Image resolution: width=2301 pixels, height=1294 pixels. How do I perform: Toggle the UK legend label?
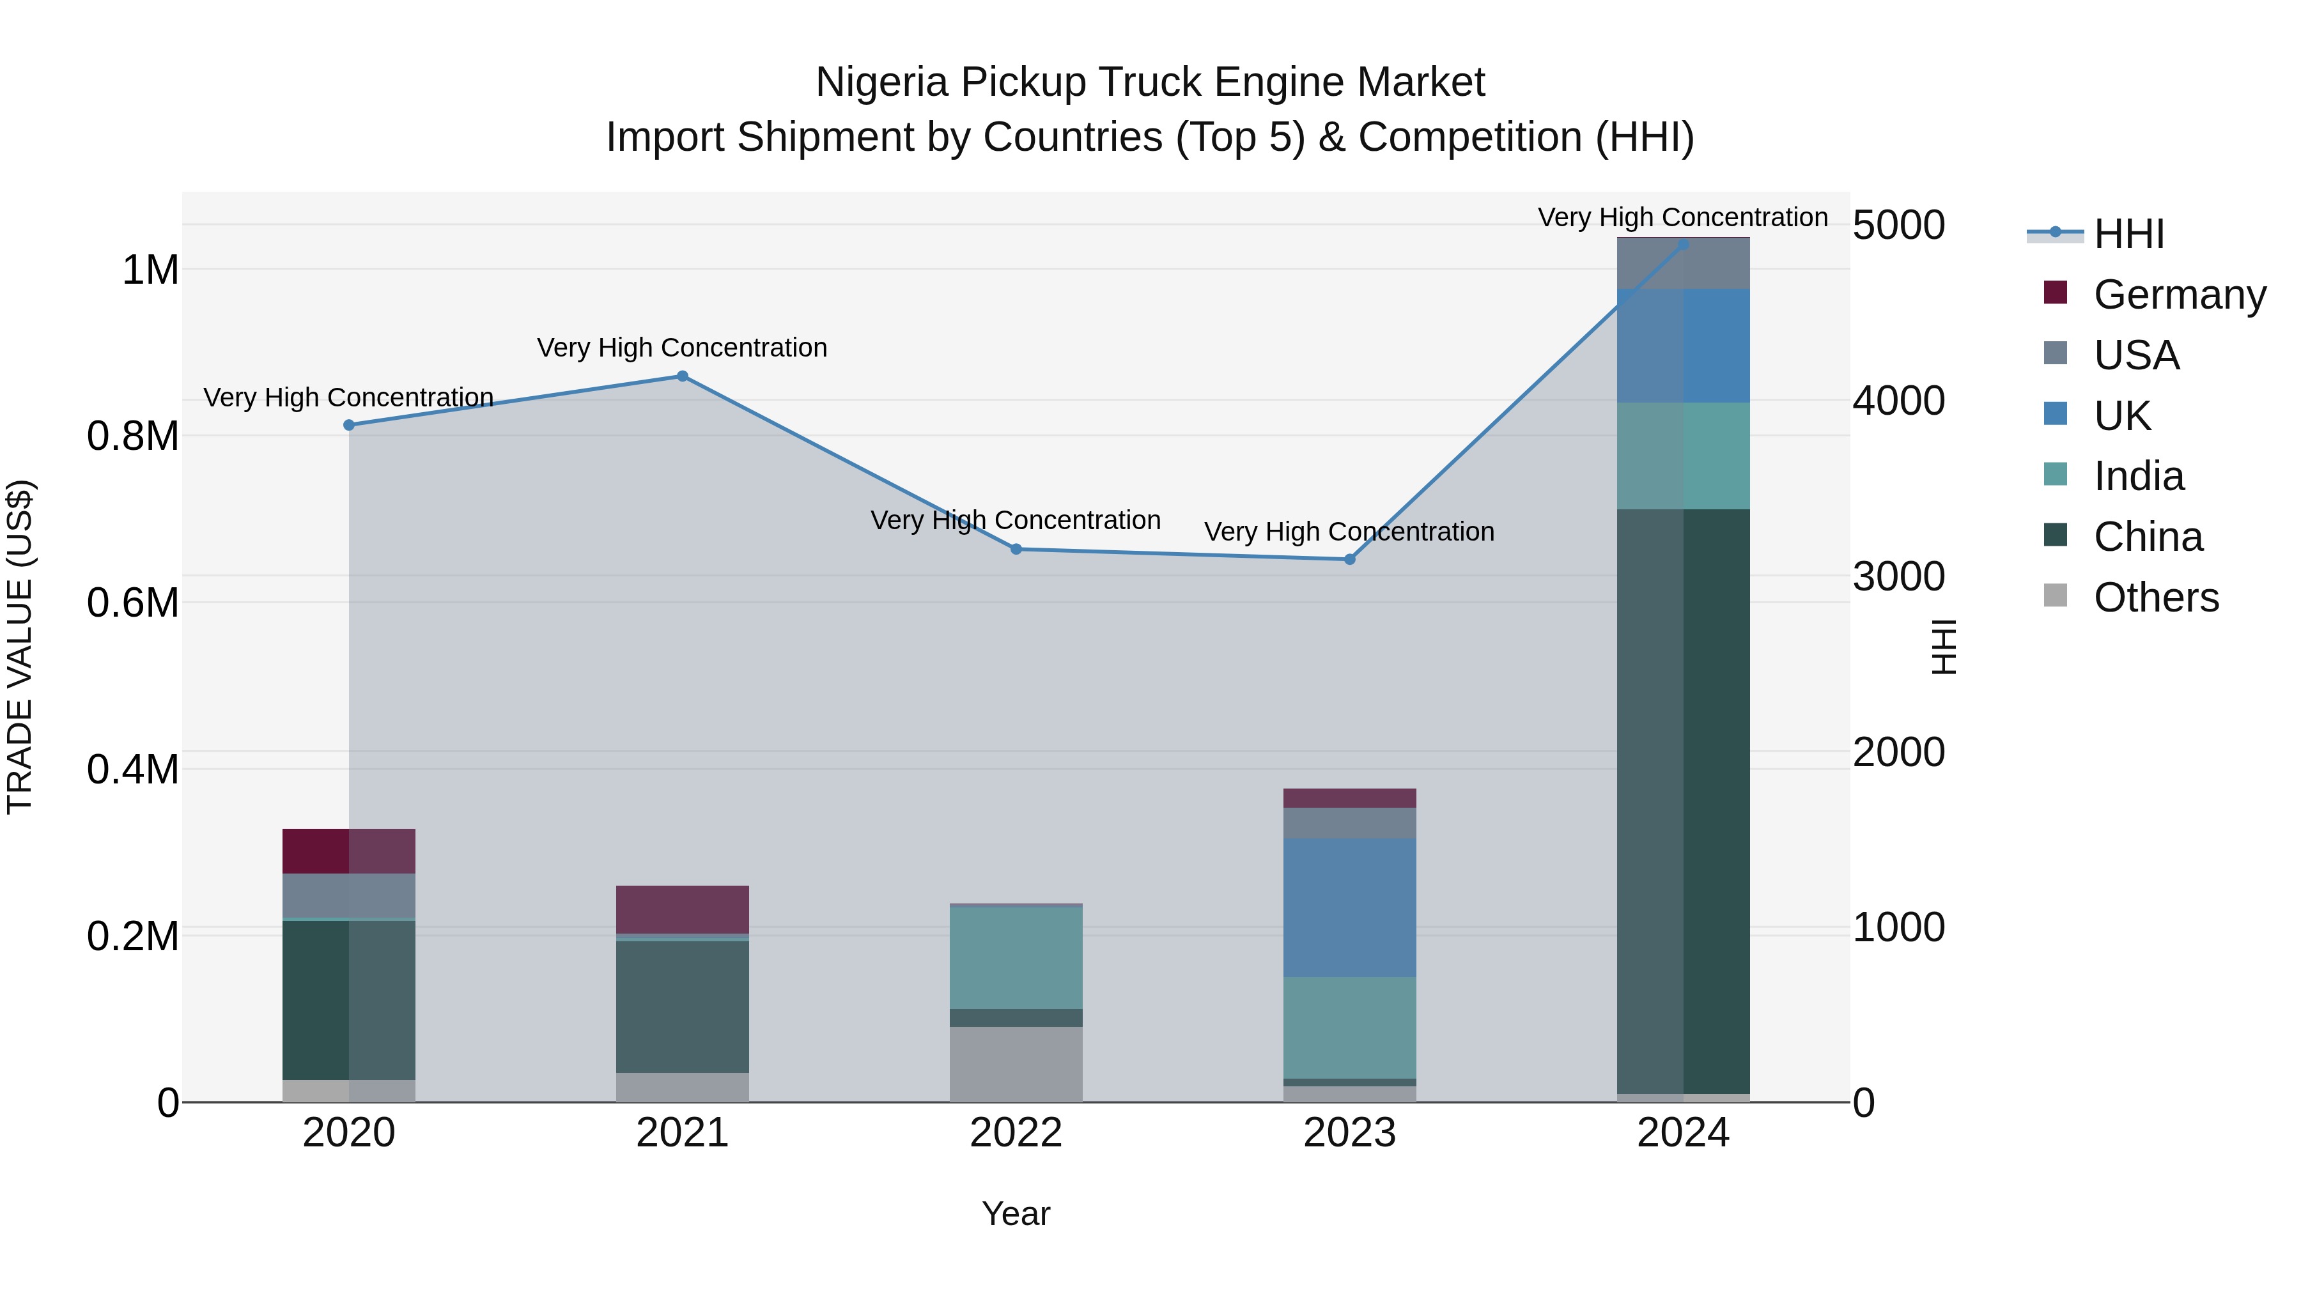click(x=2122, y=416)
